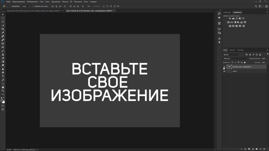Swap foreground and background colors
The image size is (269, 151).
pyautogui.click(x=4, y=98)
